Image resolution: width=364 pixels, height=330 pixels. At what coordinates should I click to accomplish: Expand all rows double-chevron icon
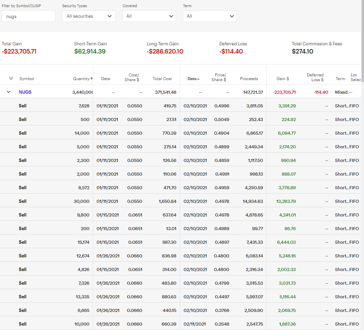[11, 78]
